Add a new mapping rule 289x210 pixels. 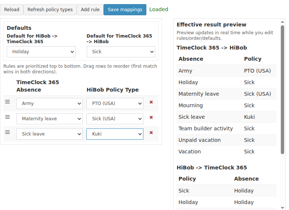coord(90,10)
